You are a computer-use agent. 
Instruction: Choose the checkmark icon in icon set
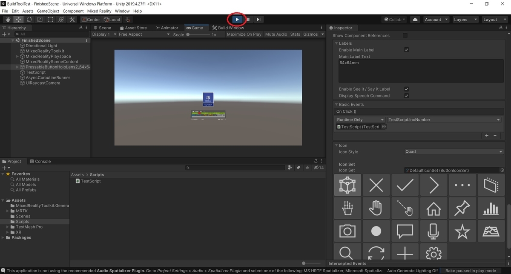(405, 185)
